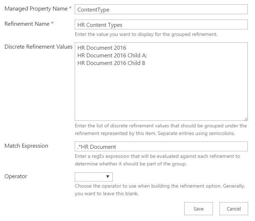This screenshot has height=221, width=255.
Task: Click the Managed Property Name label
Action: (x=36, y=8)
